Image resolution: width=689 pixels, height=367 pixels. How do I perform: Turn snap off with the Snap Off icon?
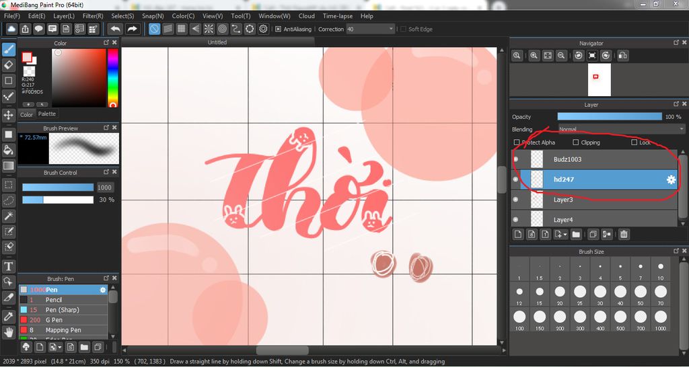click(x=154, y=29)
